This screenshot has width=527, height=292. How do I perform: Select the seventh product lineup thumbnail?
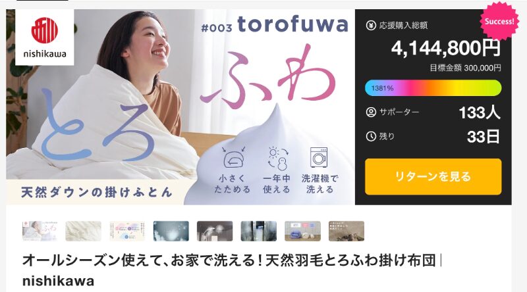coord(302,231)
